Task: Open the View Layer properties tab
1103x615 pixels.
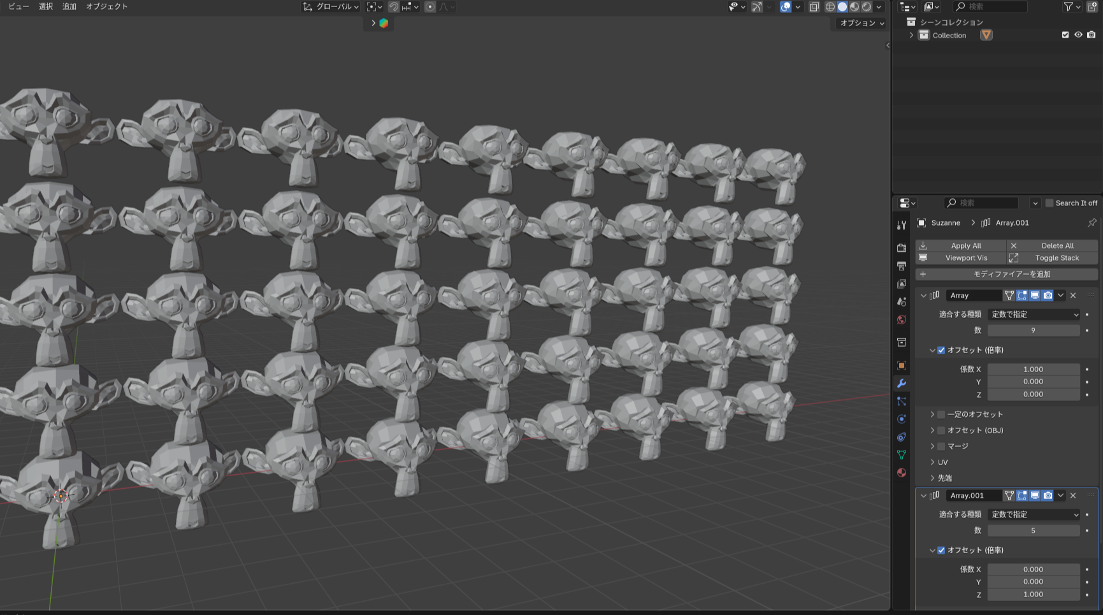Action: (x=902, y=284)
